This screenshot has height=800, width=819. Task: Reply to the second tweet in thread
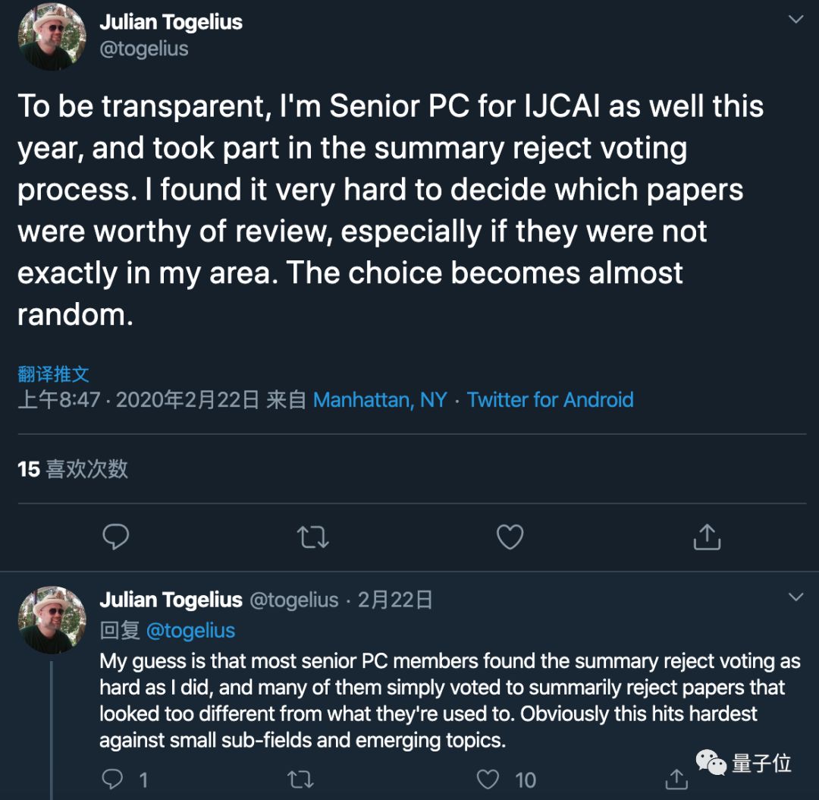[x=113, y=779]
